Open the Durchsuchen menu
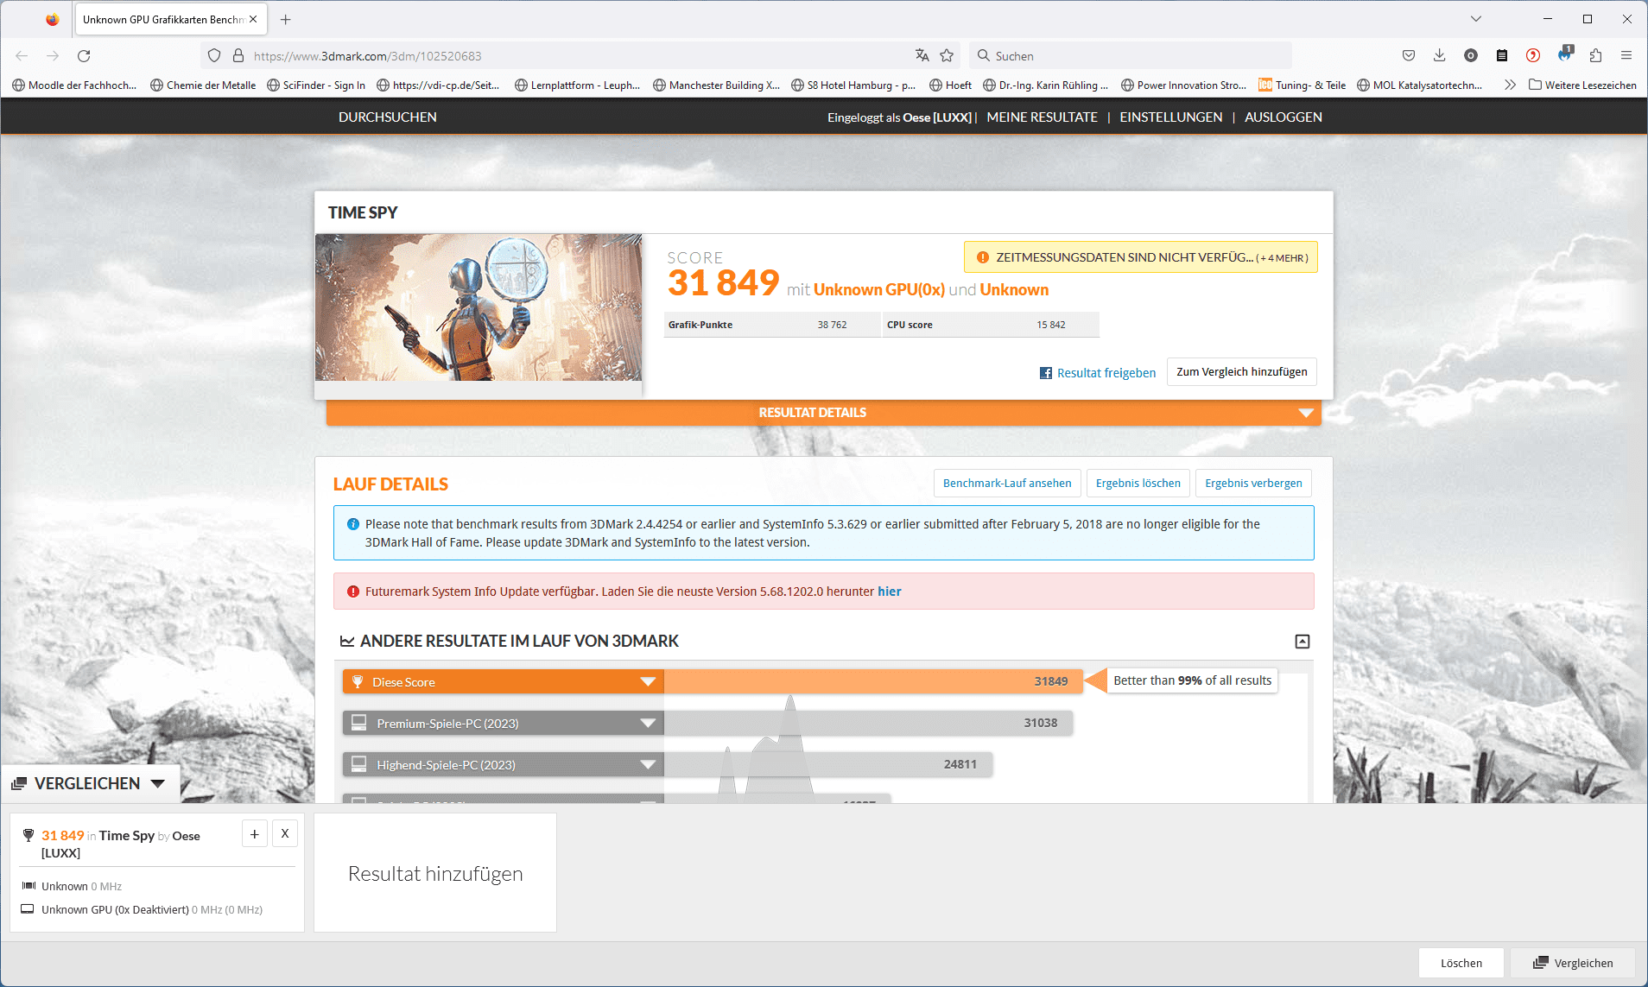 pos(388,117)
